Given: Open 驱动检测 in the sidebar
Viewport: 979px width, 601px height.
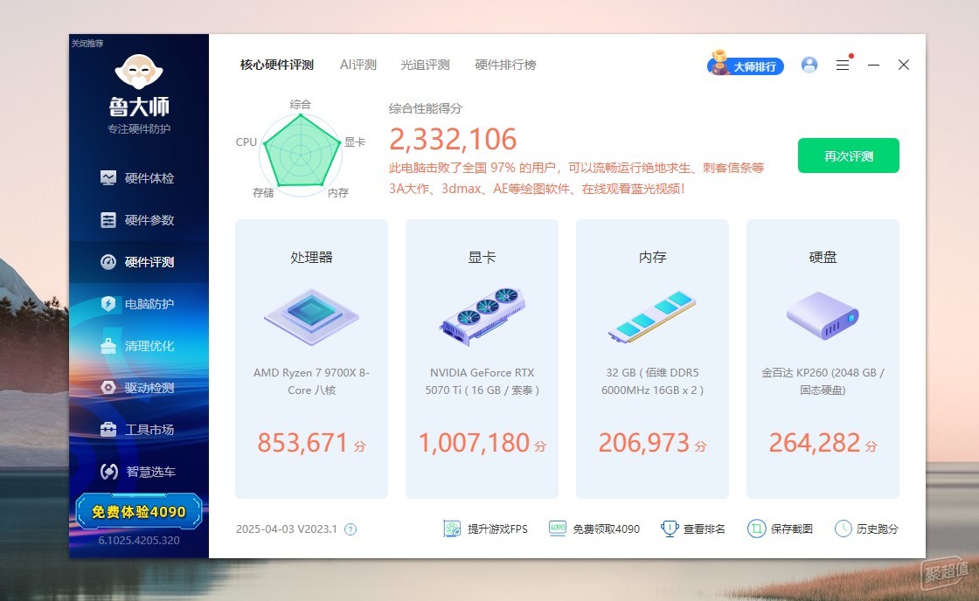Looking at the screenshot, I should [x=139, y=388].
